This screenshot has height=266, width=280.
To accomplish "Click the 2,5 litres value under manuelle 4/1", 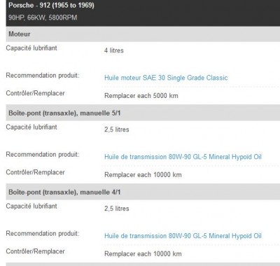I will 117,209.
